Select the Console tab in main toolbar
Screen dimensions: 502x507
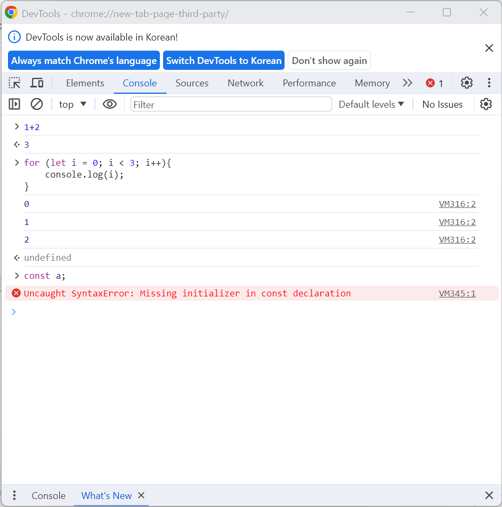(x=140, y=83)
